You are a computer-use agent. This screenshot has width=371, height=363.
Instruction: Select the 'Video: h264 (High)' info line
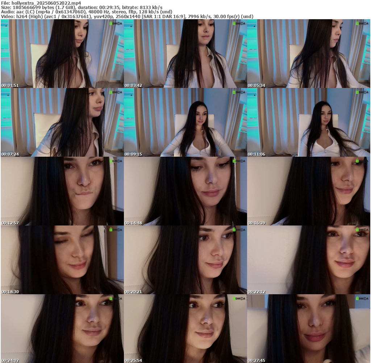tap(127, 17)
